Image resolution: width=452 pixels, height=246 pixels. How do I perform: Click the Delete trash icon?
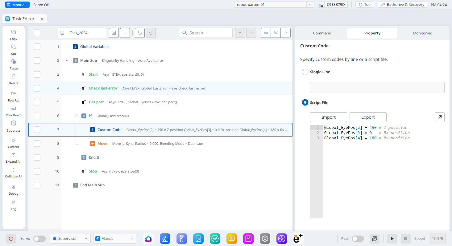pos(14,76)
